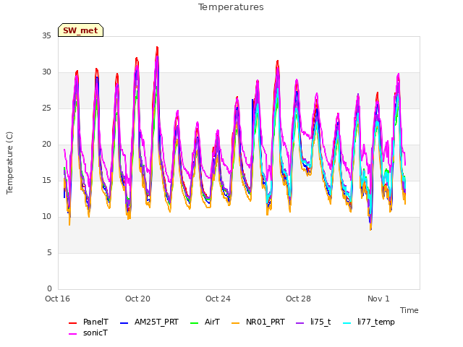Click the Oct 28 x-axis tick label
463x347 pixels.
point(298,299)
